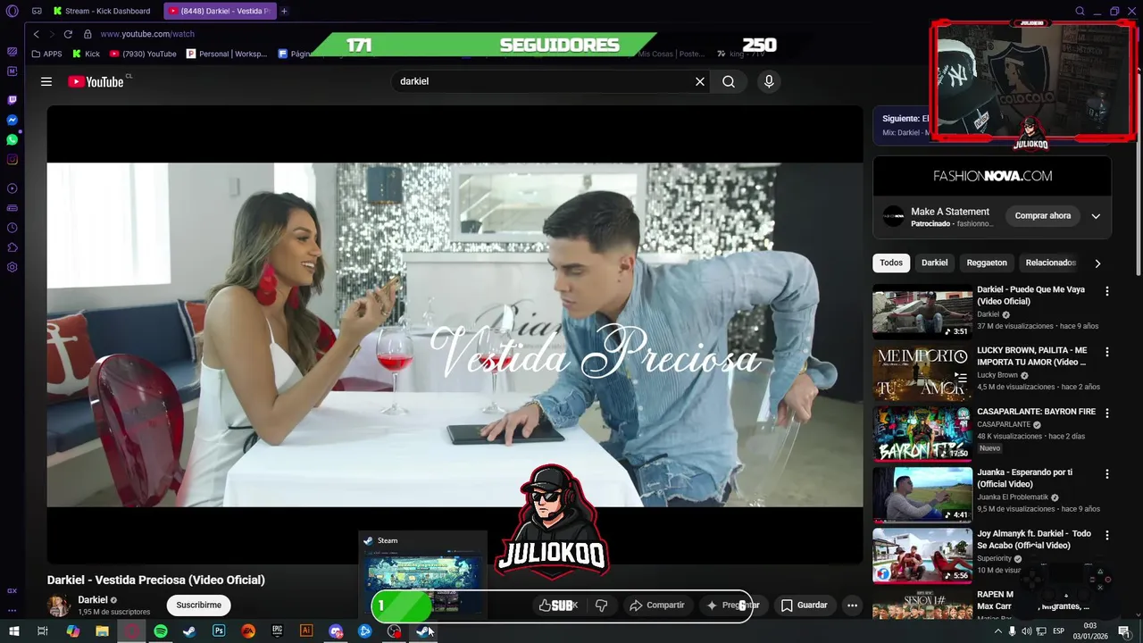Open options menu for CASAPARLANTE video
This screenshot has height=643, width=1143.
1107,413
